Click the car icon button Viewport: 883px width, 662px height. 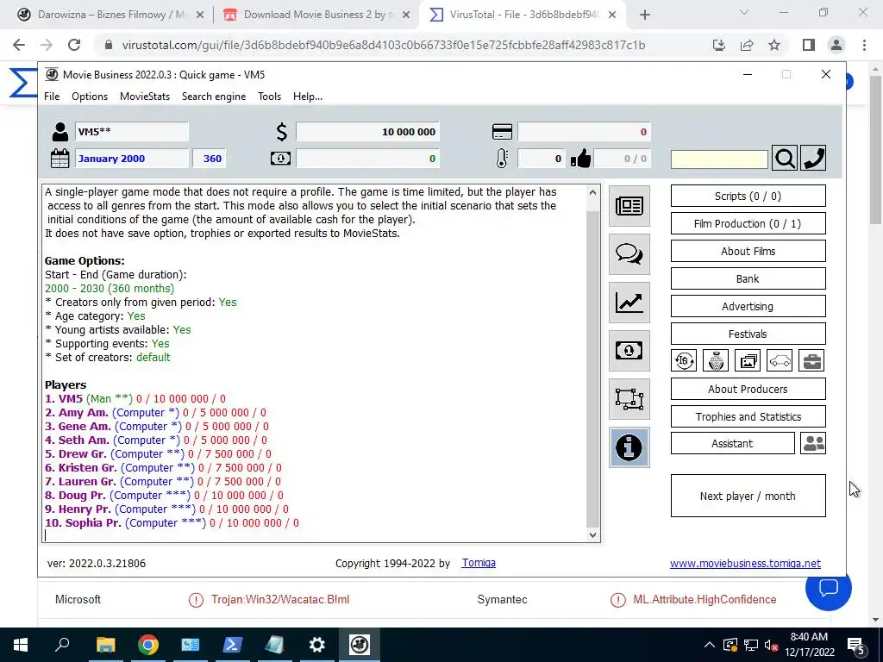780,361
